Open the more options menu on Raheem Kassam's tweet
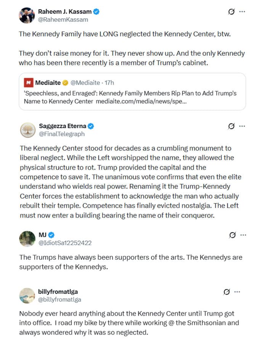The image size is (266, 349). point(243,11)
